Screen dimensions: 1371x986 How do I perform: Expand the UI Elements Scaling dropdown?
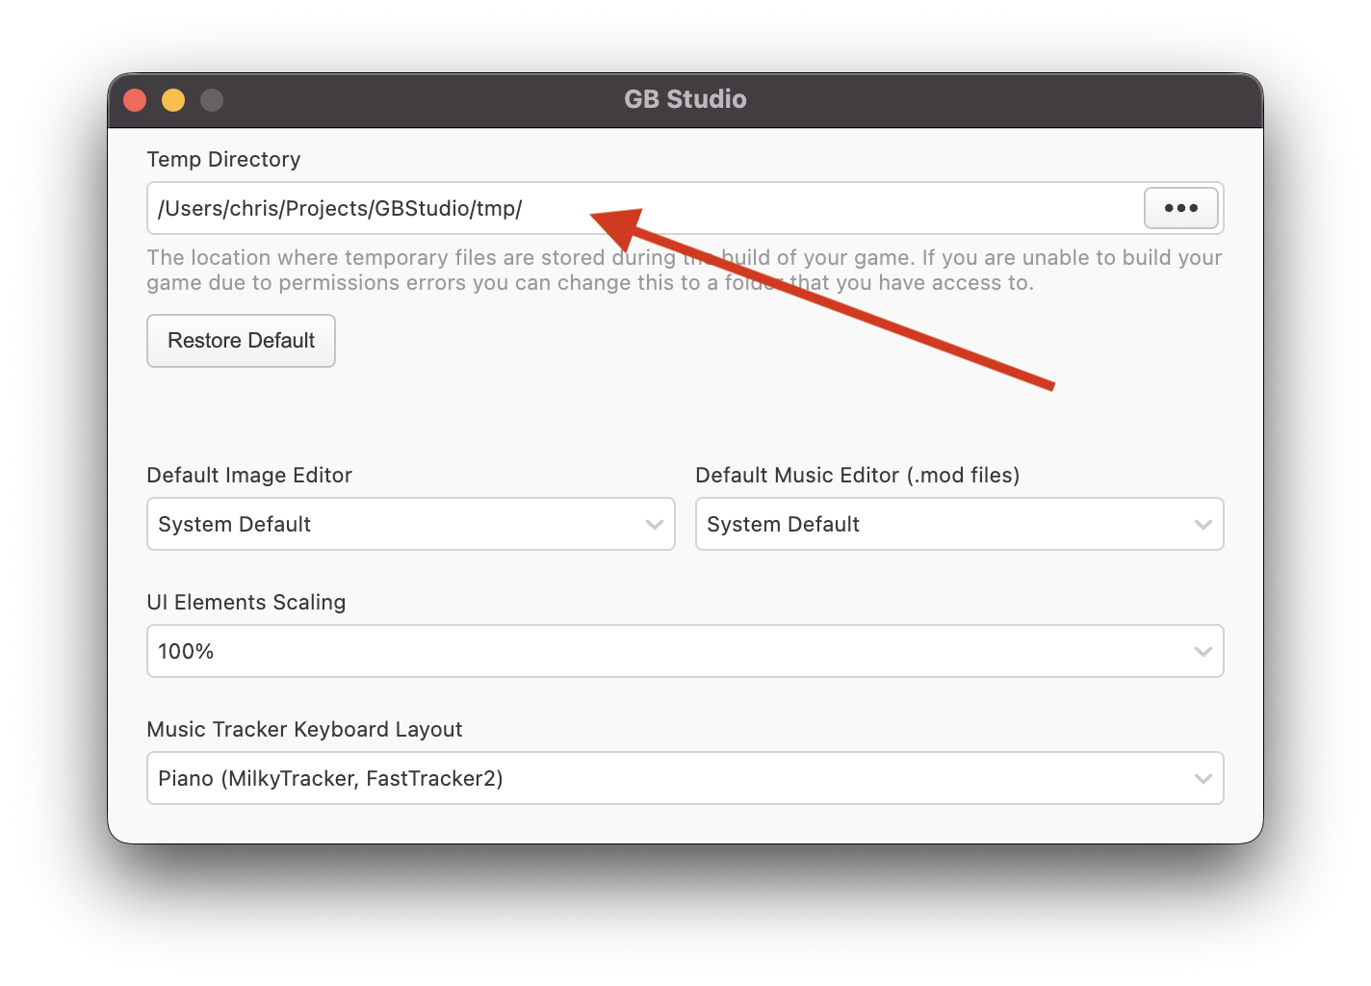coord(685,651)
